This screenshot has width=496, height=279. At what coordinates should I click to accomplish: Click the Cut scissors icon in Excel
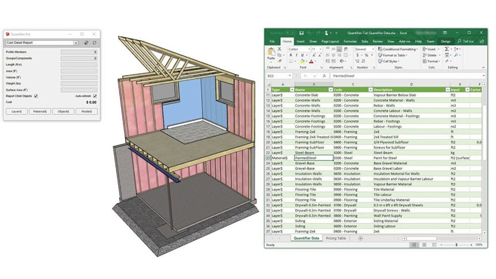(x=279, y=49)
